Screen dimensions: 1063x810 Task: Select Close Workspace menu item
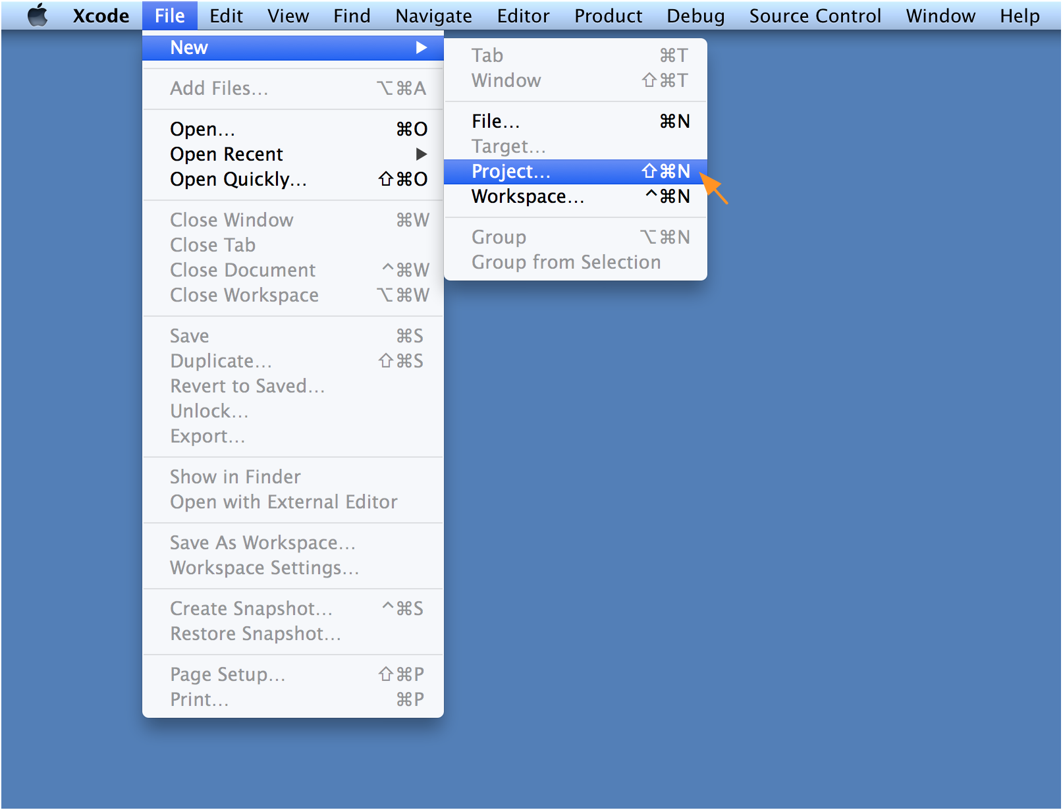[293, 295]
